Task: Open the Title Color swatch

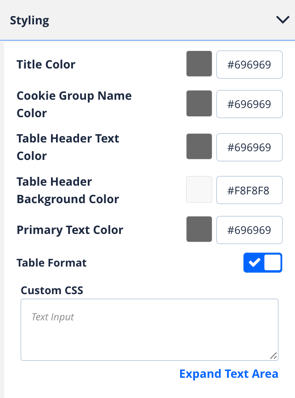Action: coord(199,64)
